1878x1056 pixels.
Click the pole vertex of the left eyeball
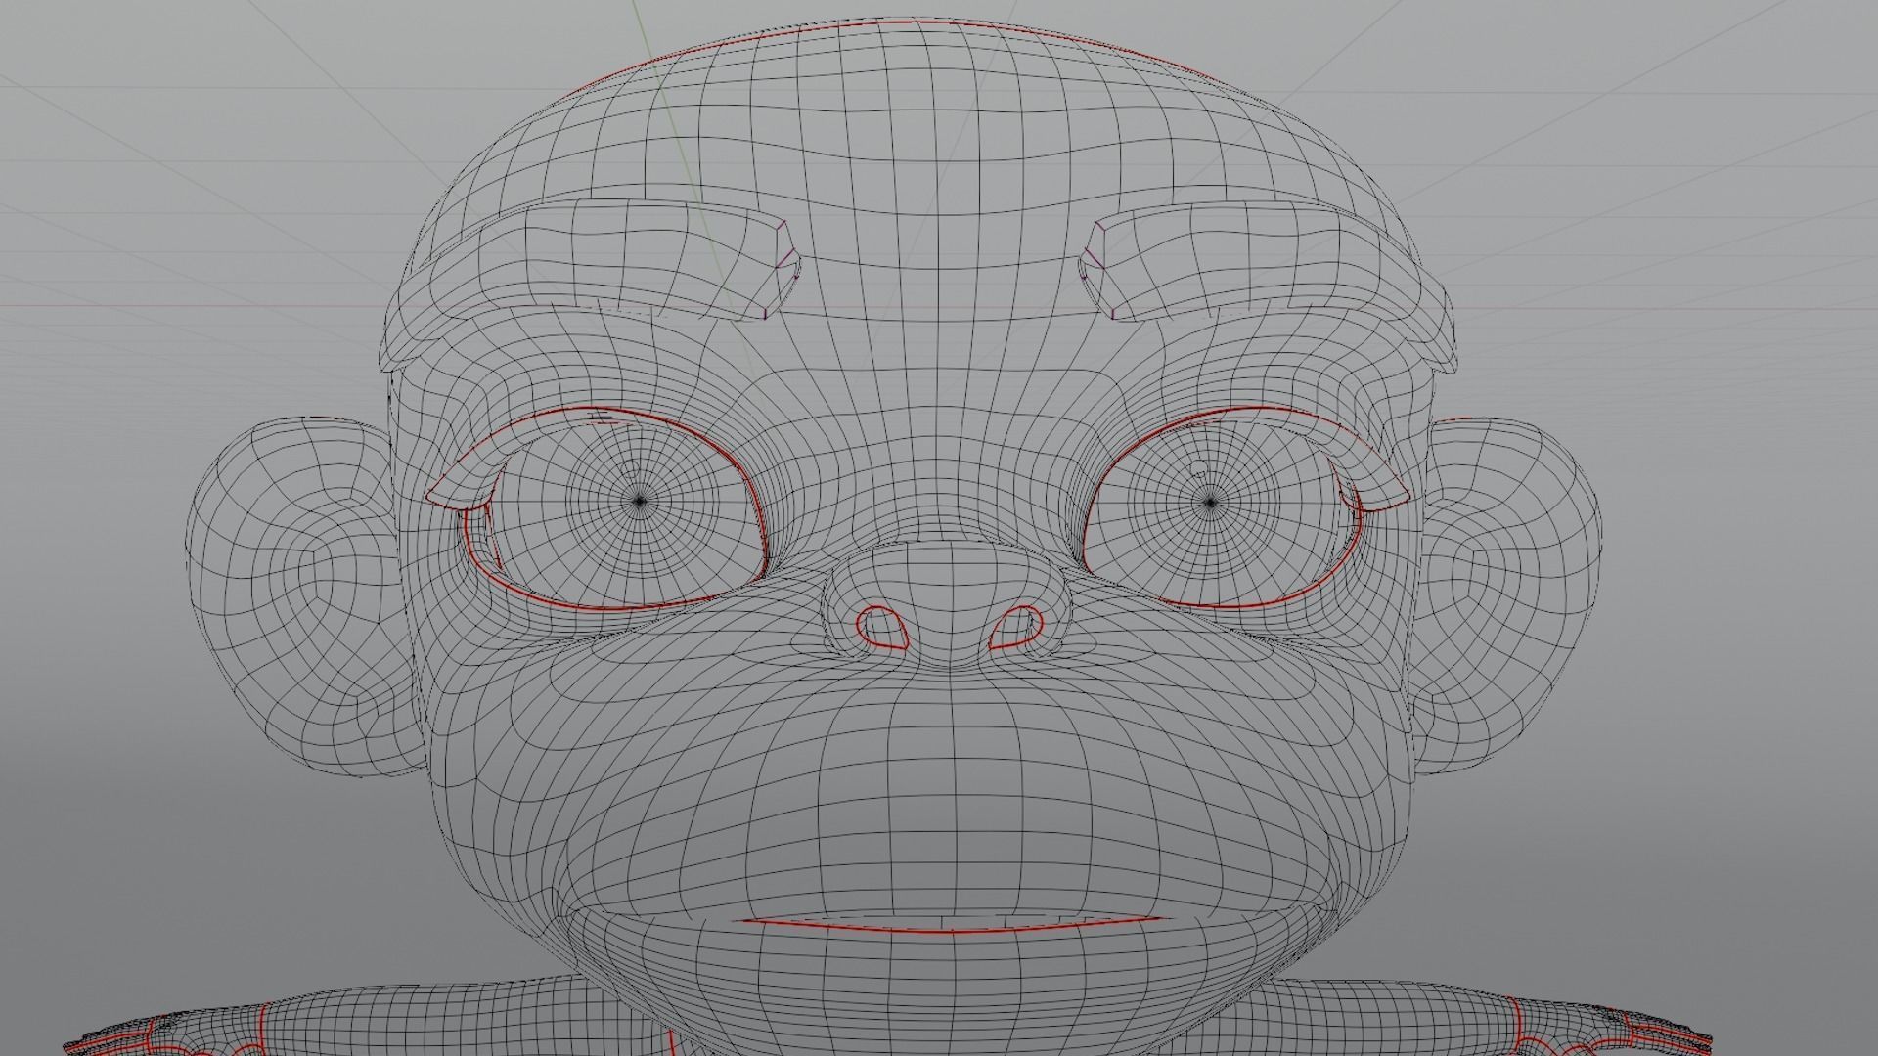(x=641, y=501)
